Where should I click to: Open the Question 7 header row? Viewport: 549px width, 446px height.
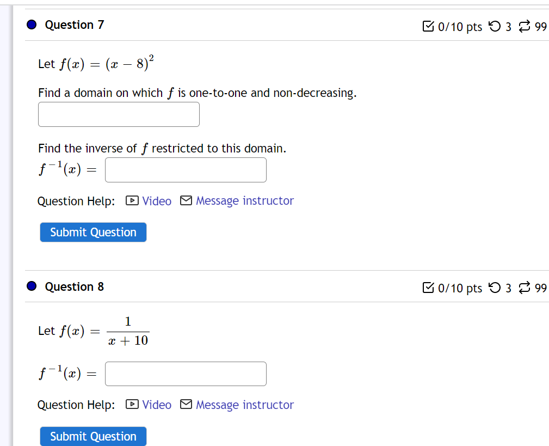272,25
